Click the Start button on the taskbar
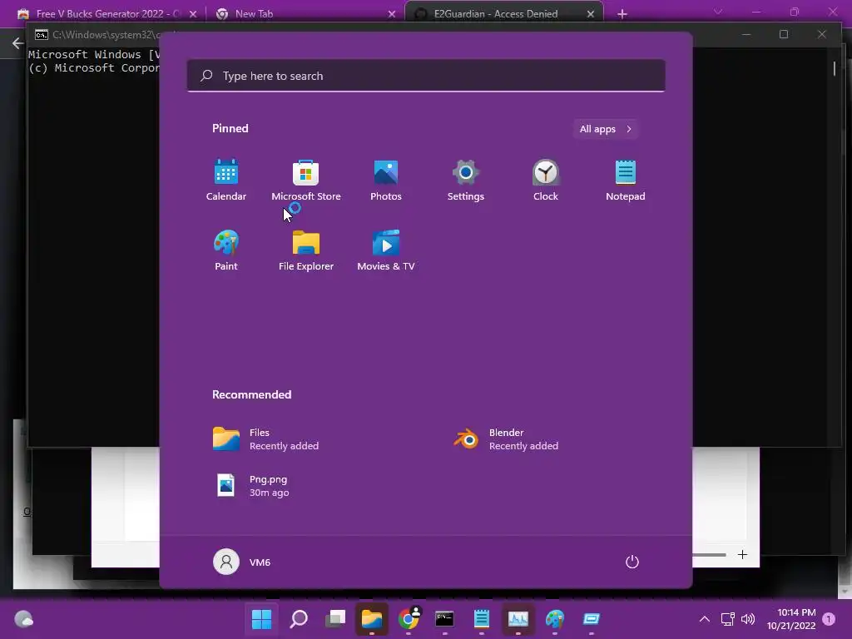Viewport: 852px width, 639px height. point(261,619)
